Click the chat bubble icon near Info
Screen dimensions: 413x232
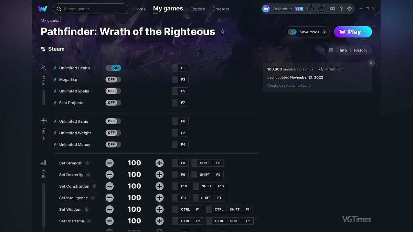coord(331,50)
